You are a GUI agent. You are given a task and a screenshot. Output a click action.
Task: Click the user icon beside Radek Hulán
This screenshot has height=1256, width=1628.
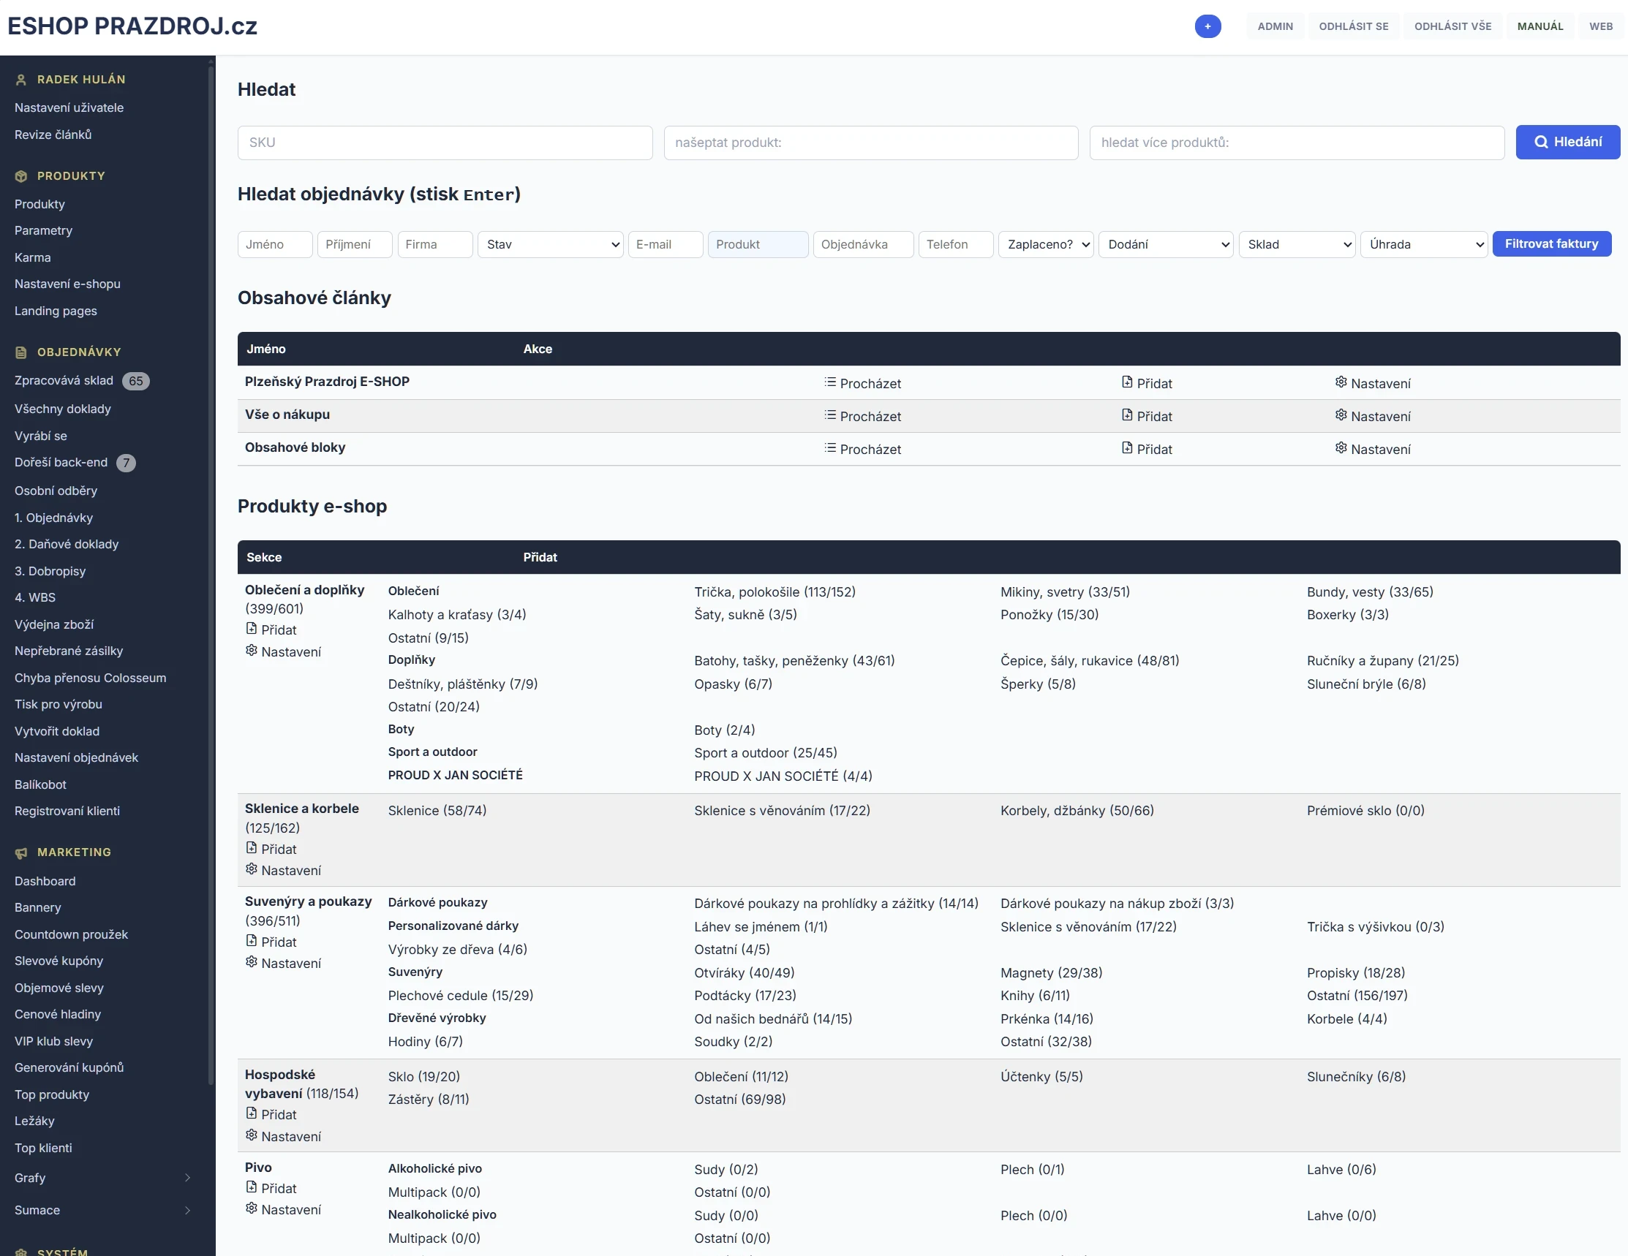[21, 80]
